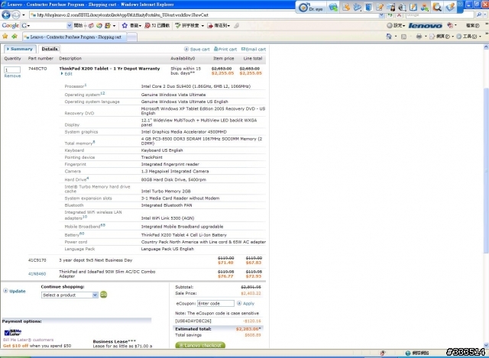Click the Lenovo logo toolbar button
The image size is (489, 358).
(x=425, y=25)
